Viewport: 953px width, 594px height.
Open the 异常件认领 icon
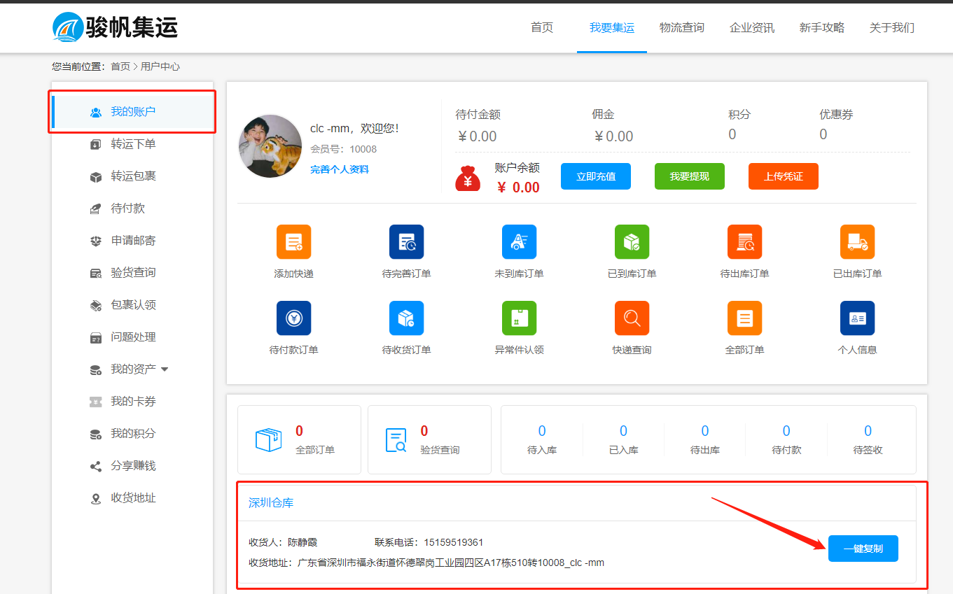click(x=519, y=318)
